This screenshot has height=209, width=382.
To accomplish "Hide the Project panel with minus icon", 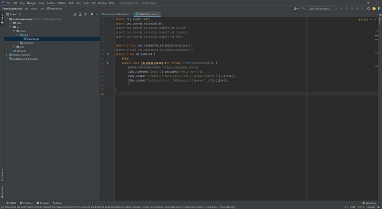I will 97,14.
